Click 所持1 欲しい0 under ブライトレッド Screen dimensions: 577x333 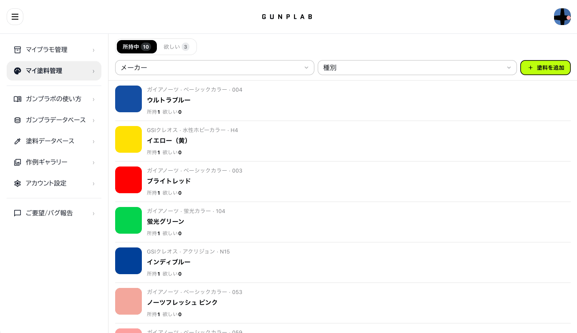164,193
